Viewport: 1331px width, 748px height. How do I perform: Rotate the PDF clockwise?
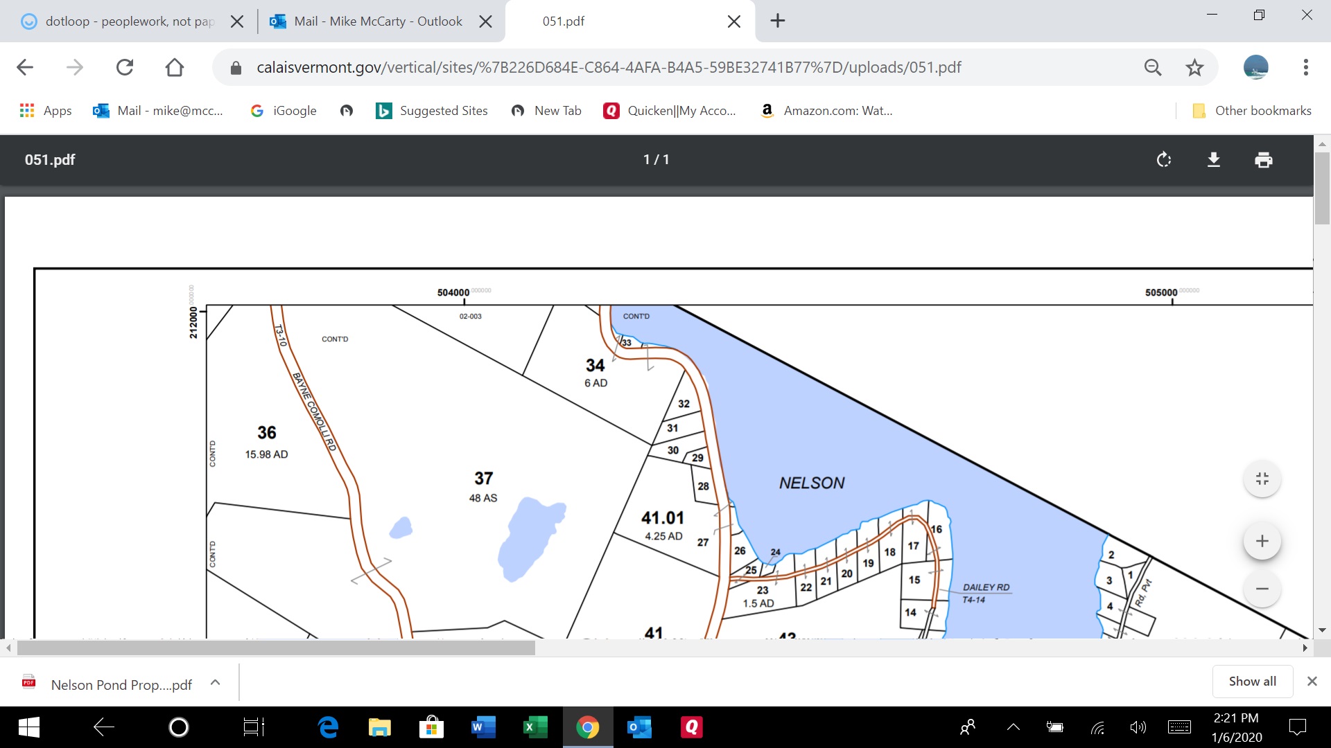tap(1164, 160)
